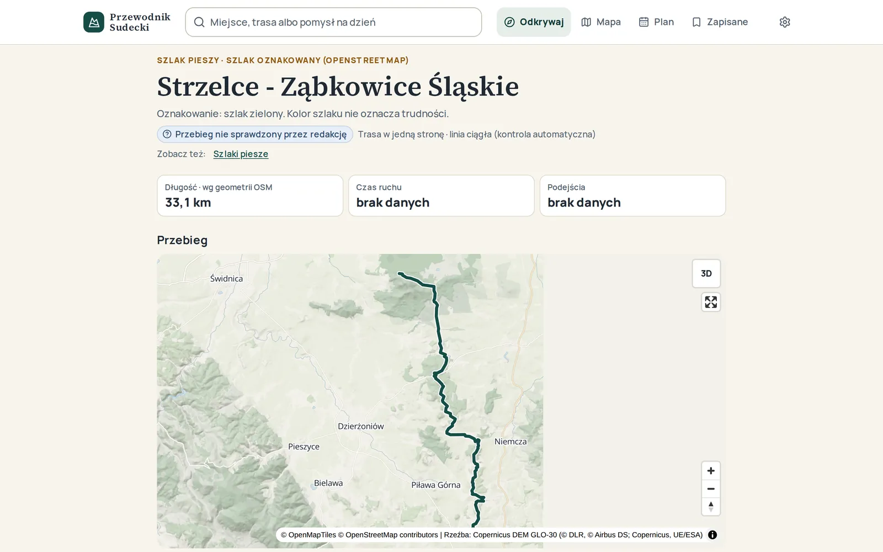Click the 'Podejścia' stat card
This screenshot has height=552, width=883.
tap(632, 196)
